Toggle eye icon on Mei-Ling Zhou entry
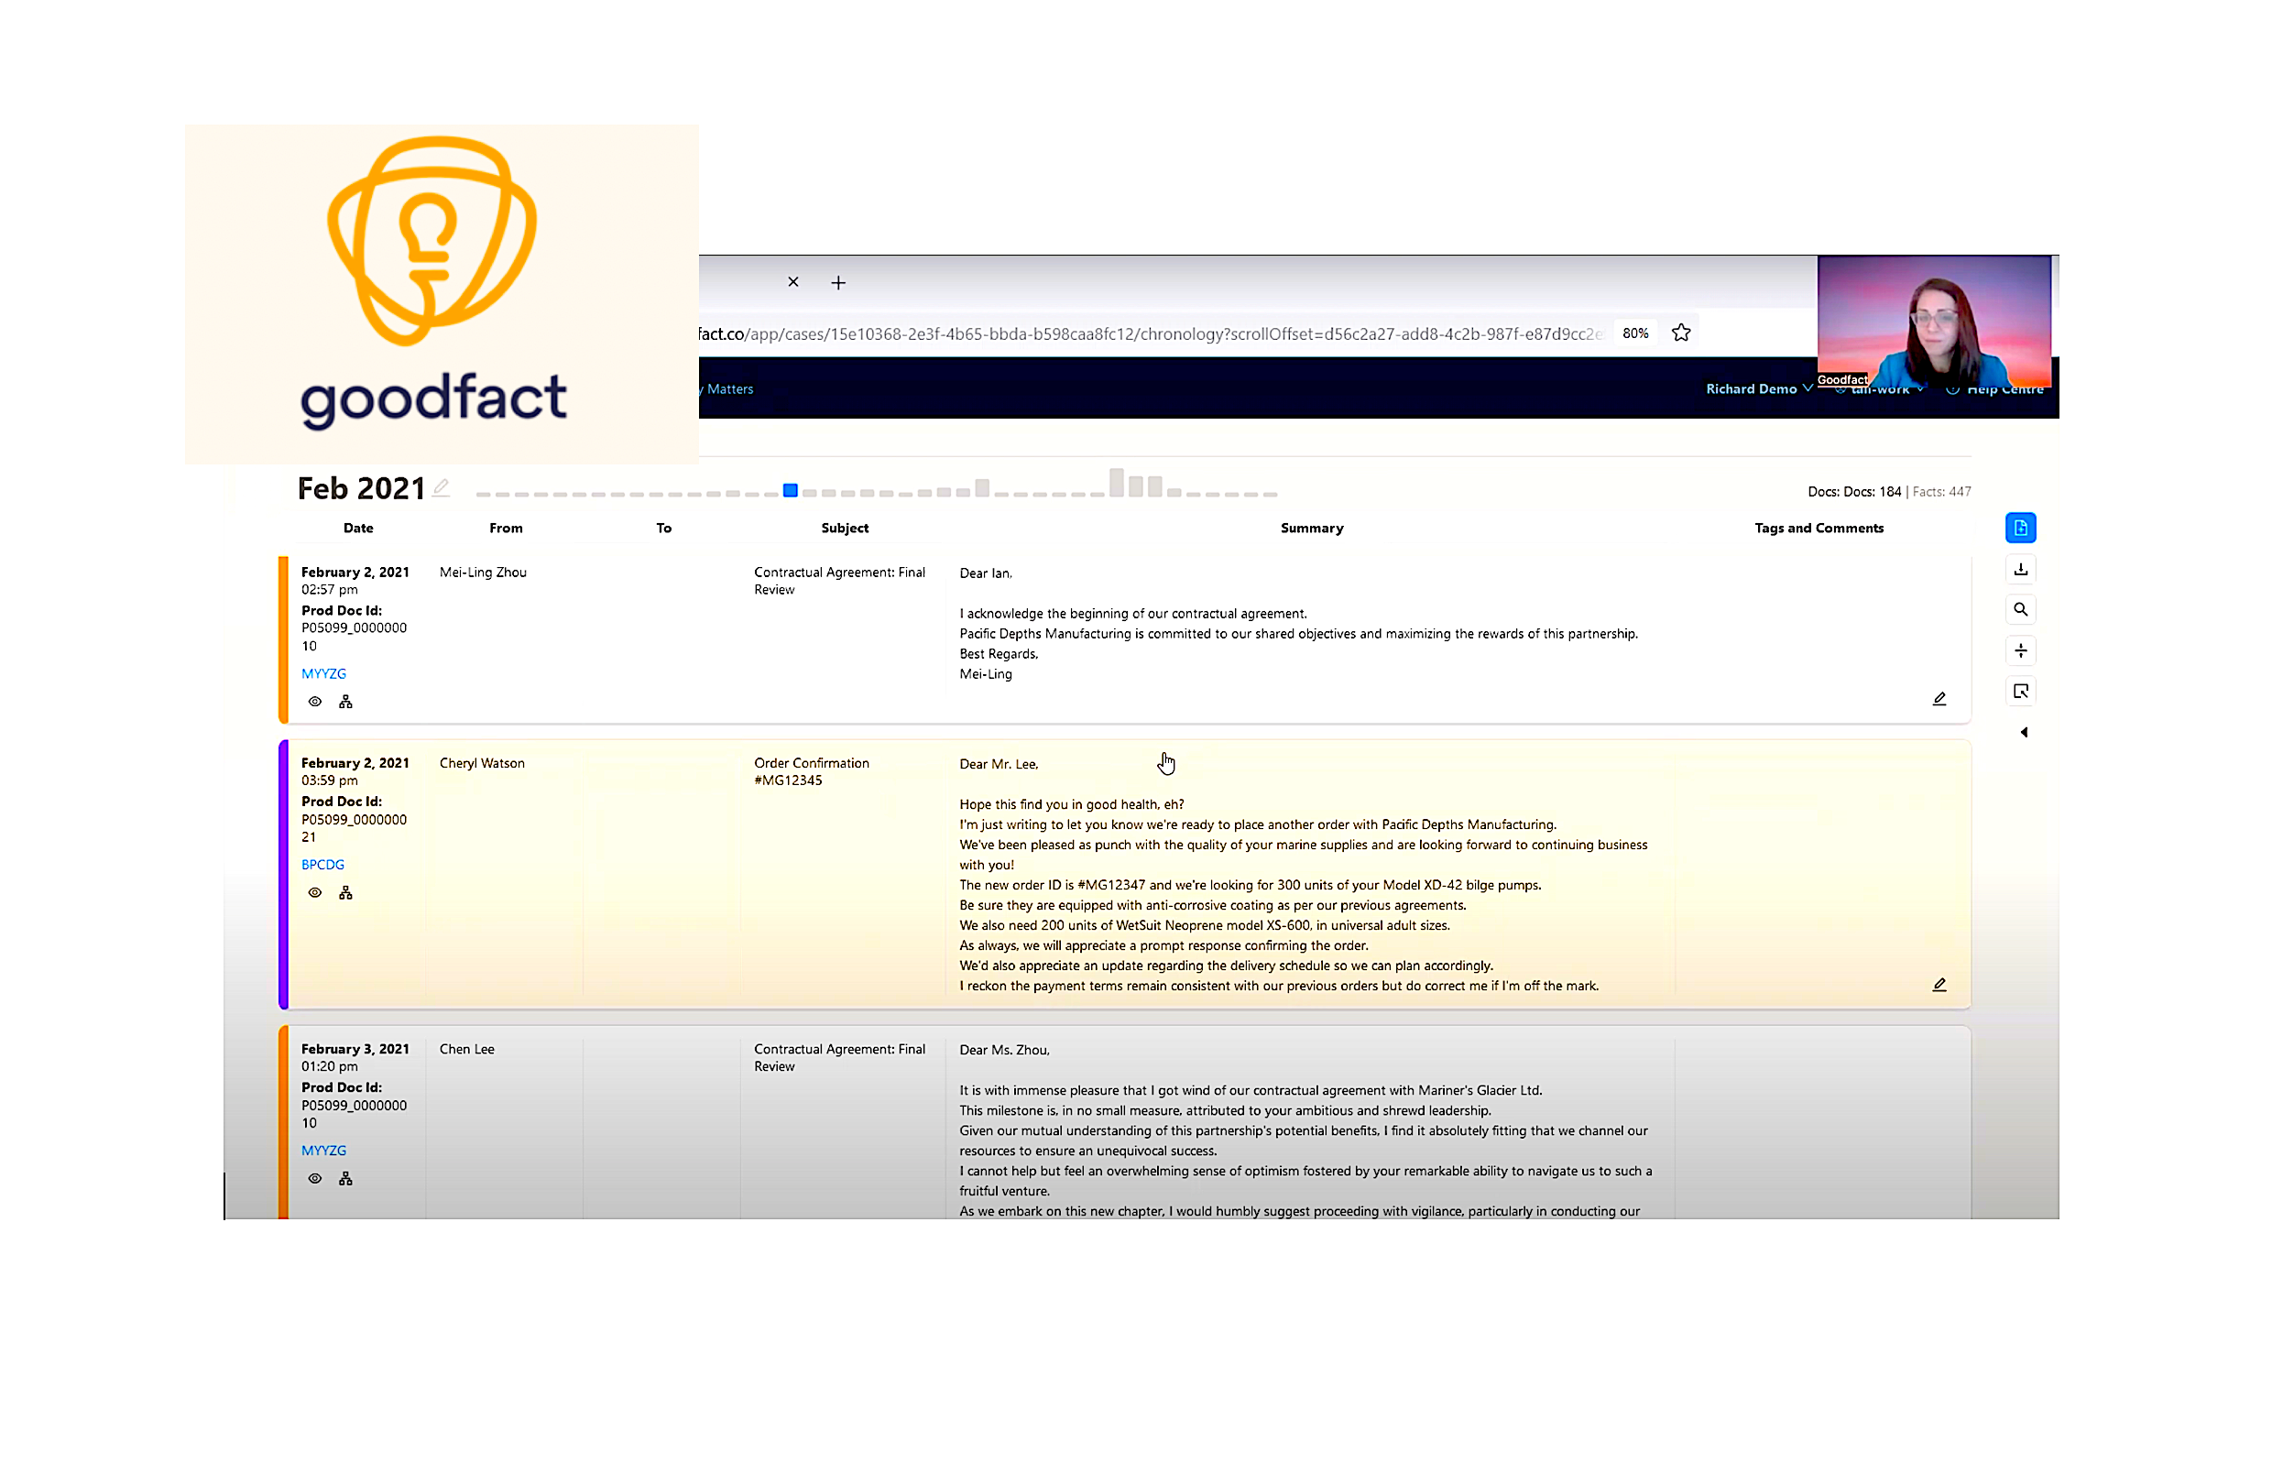 pos(315,702)
